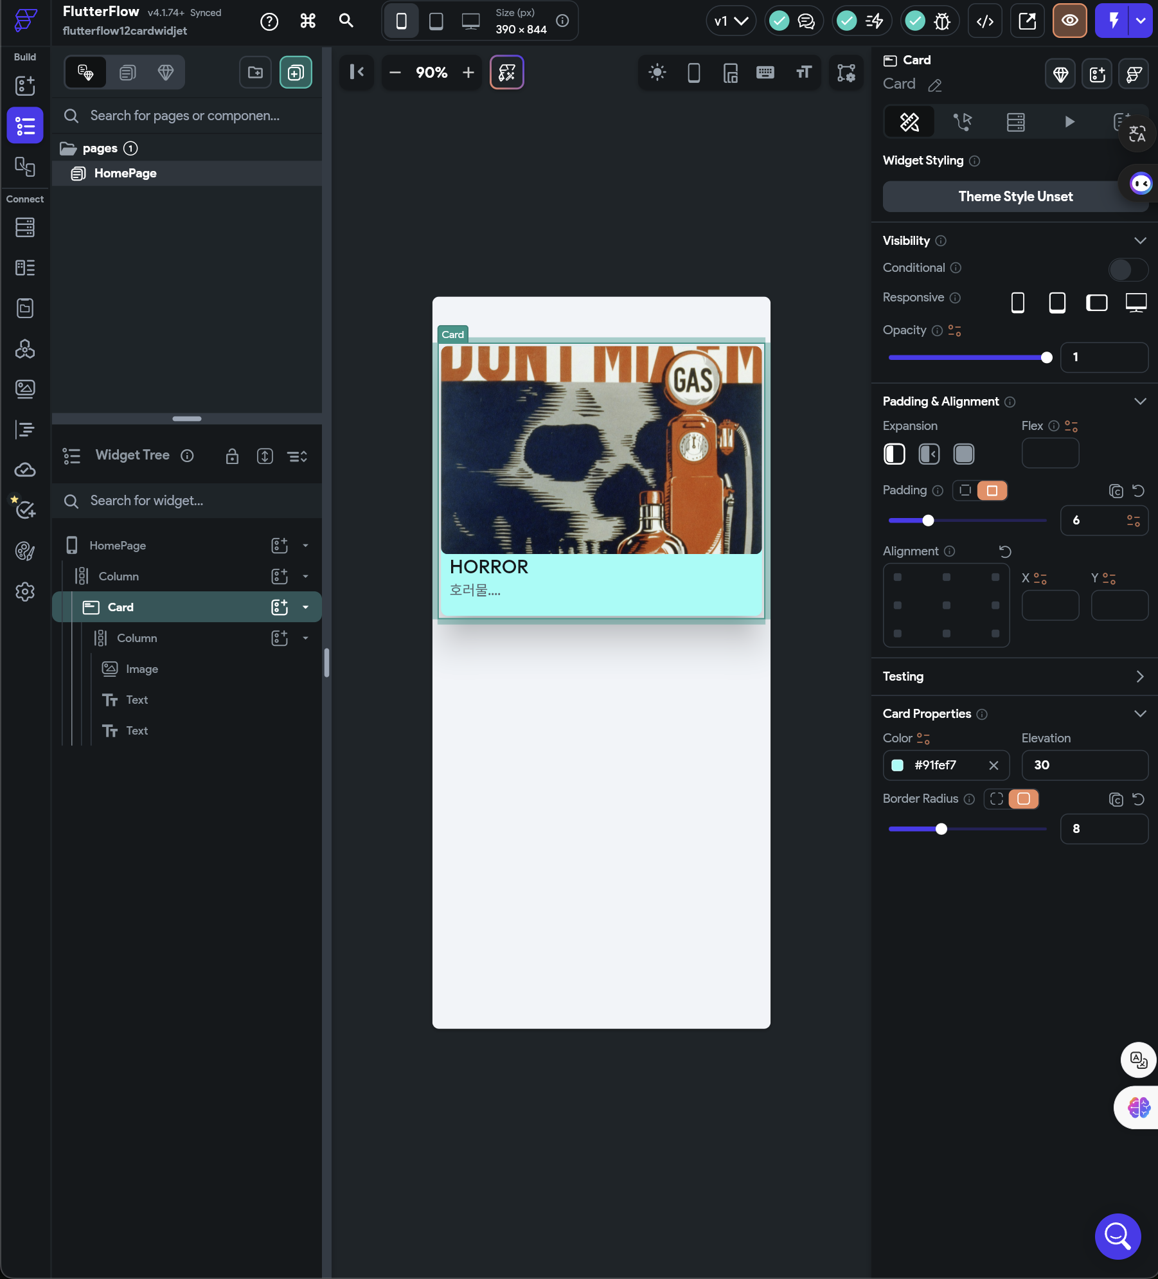Click AI brain assistant floating button
The width and height of the screenshot is (1158, 1279).
coord(1138,1107)
